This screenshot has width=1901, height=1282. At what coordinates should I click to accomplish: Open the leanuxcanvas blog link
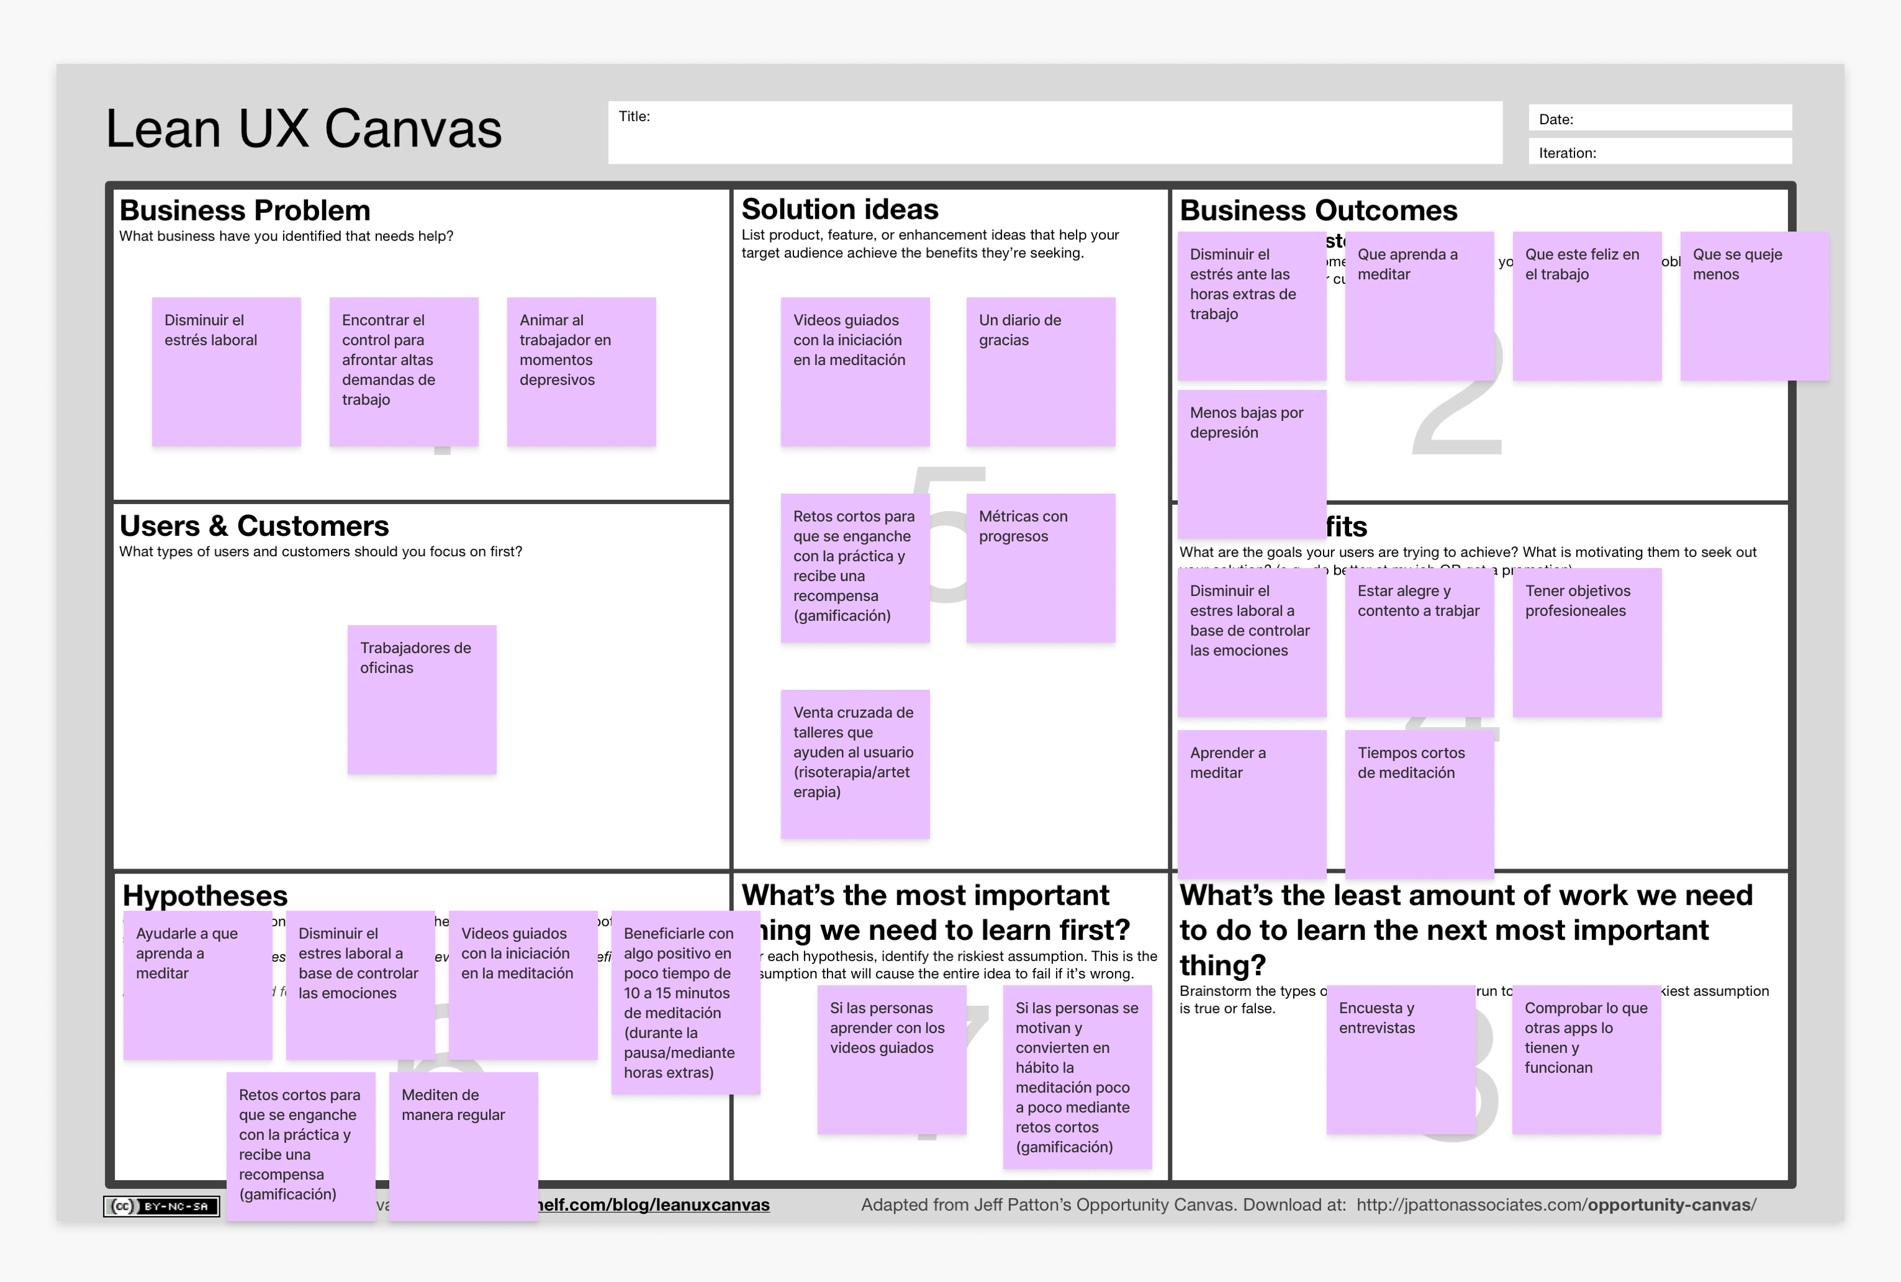(x=654, y=1205)
